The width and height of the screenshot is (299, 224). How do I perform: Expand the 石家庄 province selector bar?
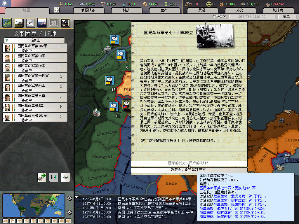point(34,40)
